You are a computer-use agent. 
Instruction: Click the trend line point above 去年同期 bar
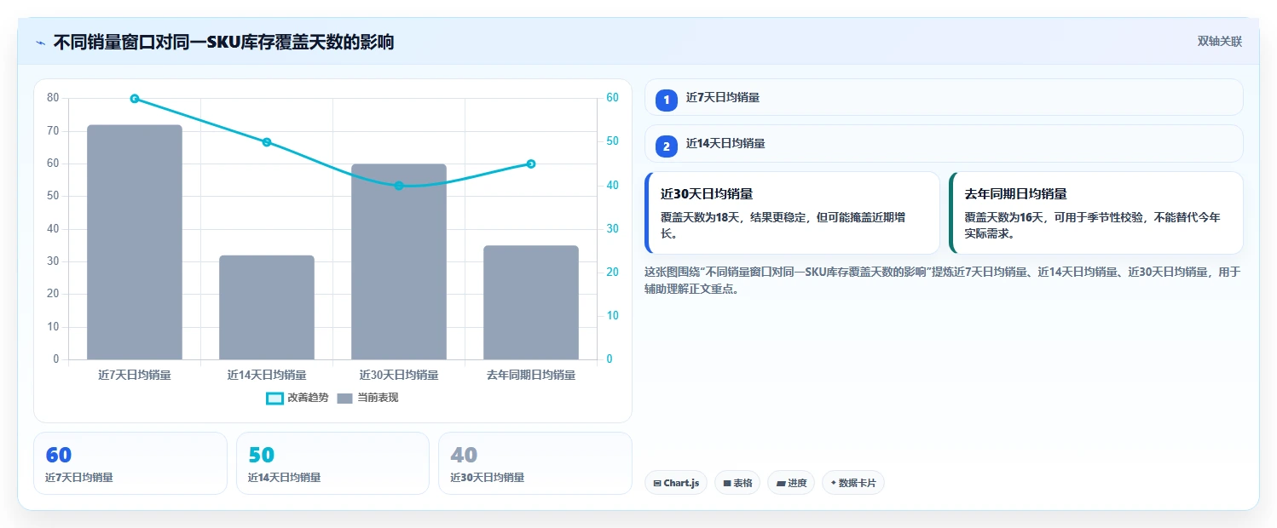[531, 164]
